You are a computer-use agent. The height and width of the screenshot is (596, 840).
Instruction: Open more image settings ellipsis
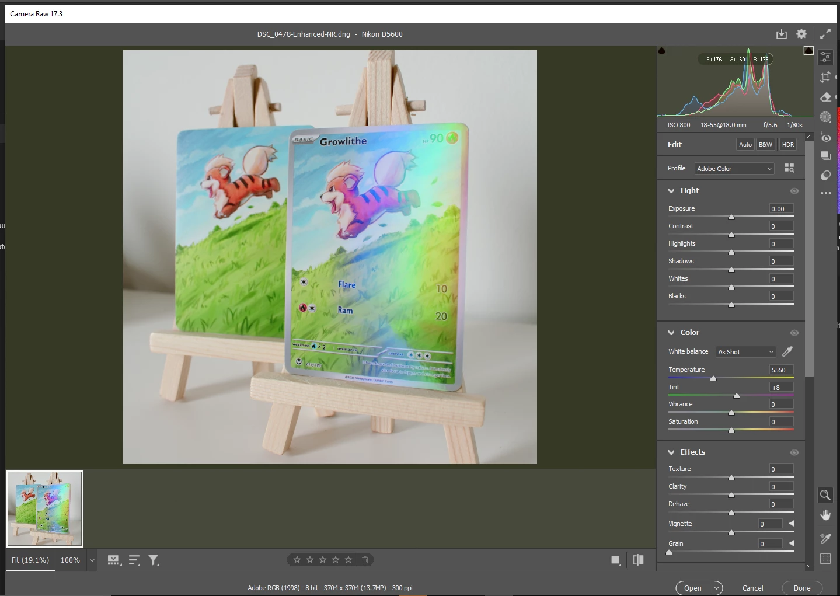point(825,193)
